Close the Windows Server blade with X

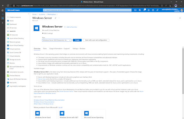click(180, 18)
